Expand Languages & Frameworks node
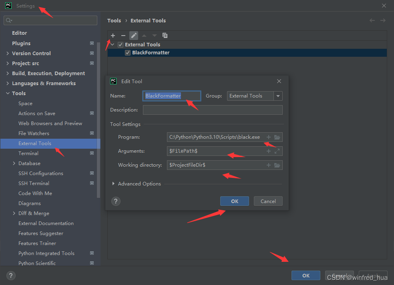The width and height of the screenshot is (394, 285). click(x=8, y=83)
